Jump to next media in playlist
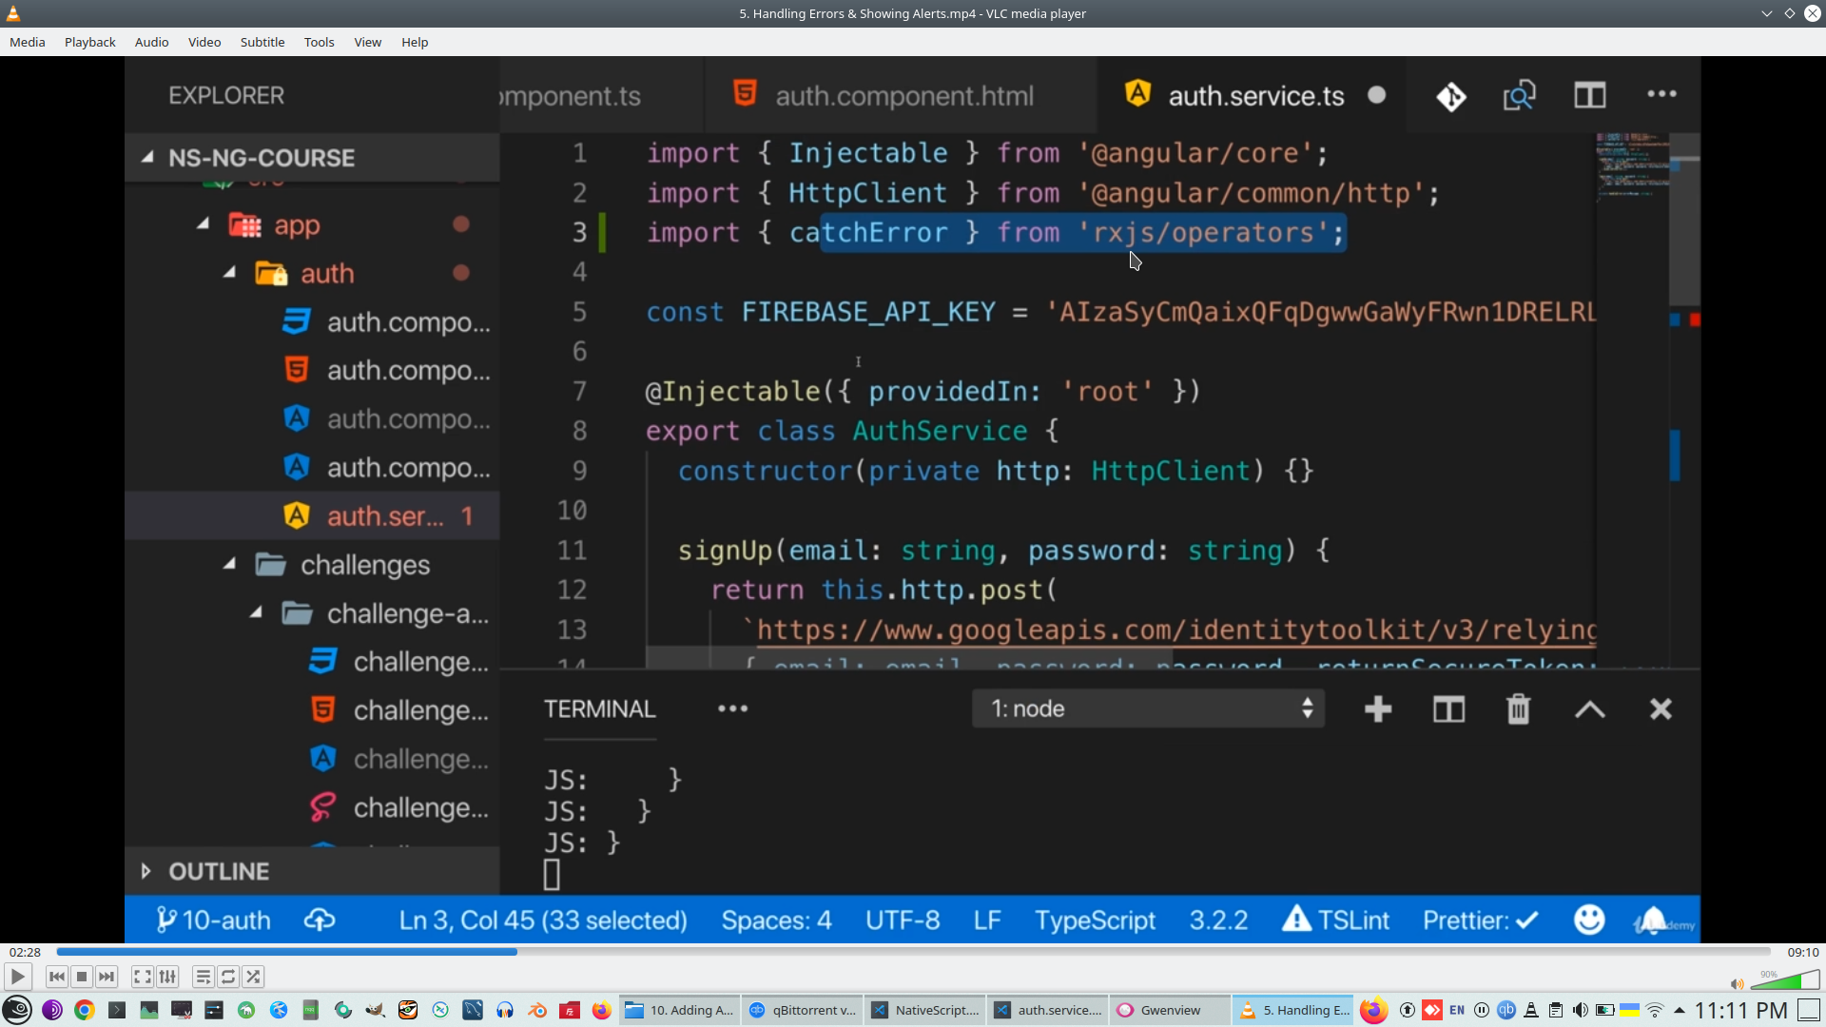Image resolution: width=1826 pixels, height=1027 pixels. [107, 977]
